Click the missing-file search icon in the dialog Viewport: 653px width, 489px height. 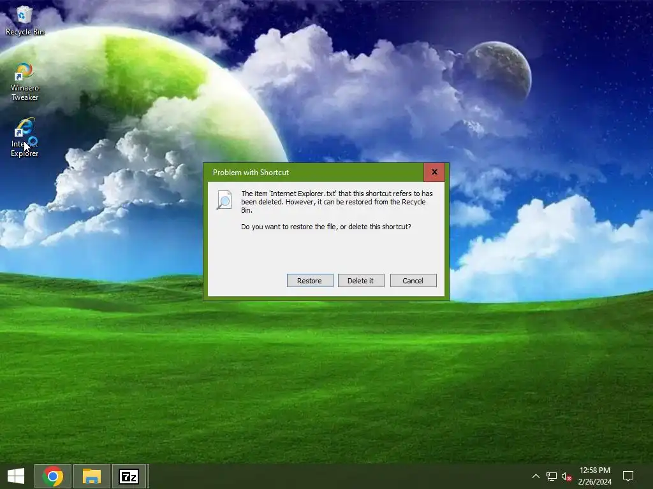tap(224, 200)
